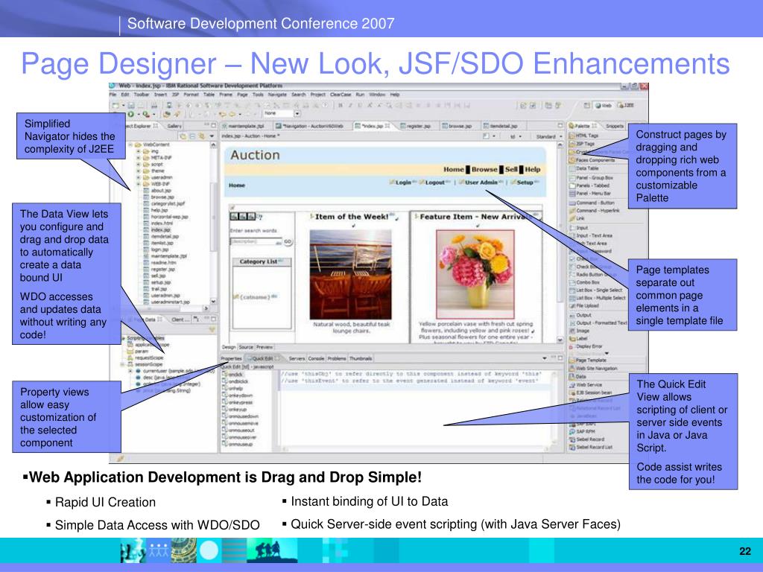Screen dimensions: 763x572
Task: Click the Save toolbar icon
Action: pyautogui.click(x=131, y=105)
